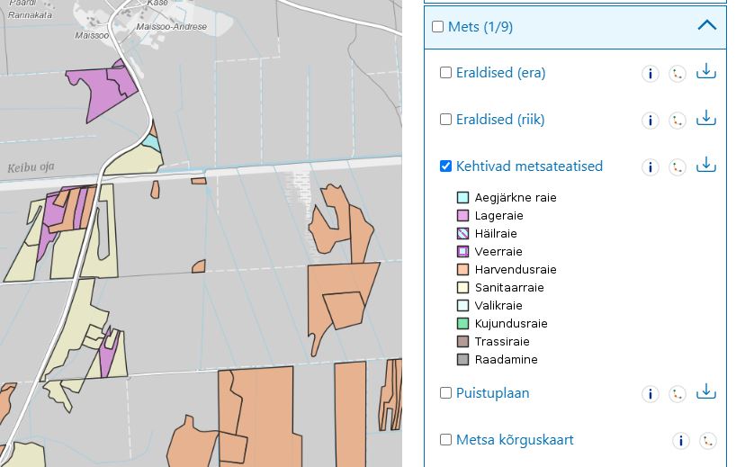Click the Eraldised (riik) layer name
Viewport: 736px width, 467px height.
(499, 120)
